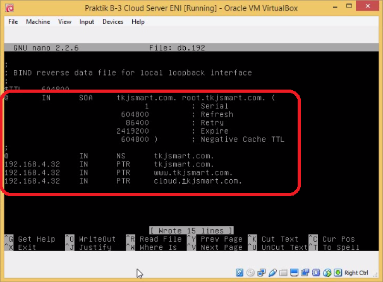Click the display settings status icon
Image resolution: width=383 pixels, height=282 pixels.
pyautogui.click(x=294, y=273)
